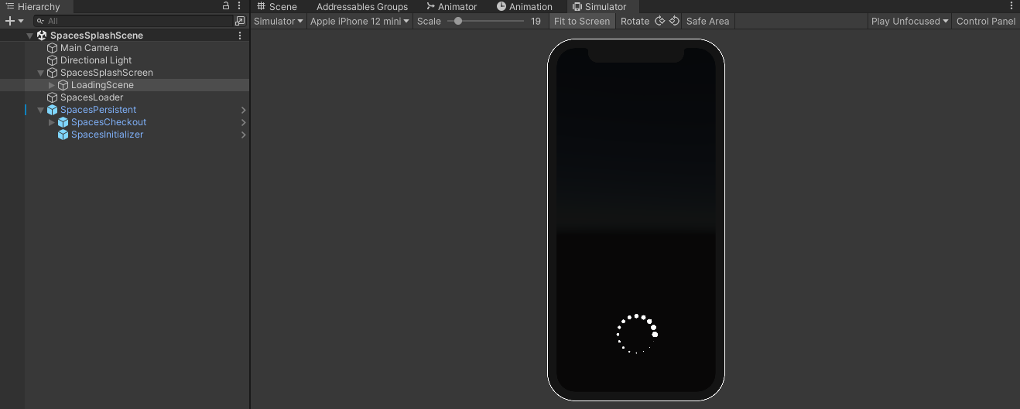1020x409 pixels.
Task: Click the Hierarchy lock icon
Action: 226,6
